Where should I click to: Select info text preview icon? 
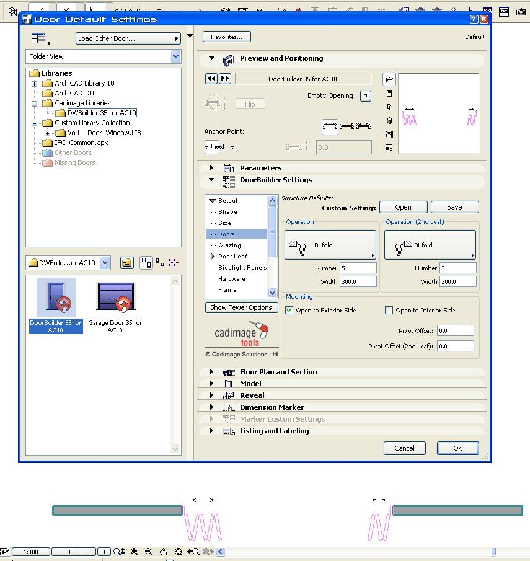click(389, 148)
